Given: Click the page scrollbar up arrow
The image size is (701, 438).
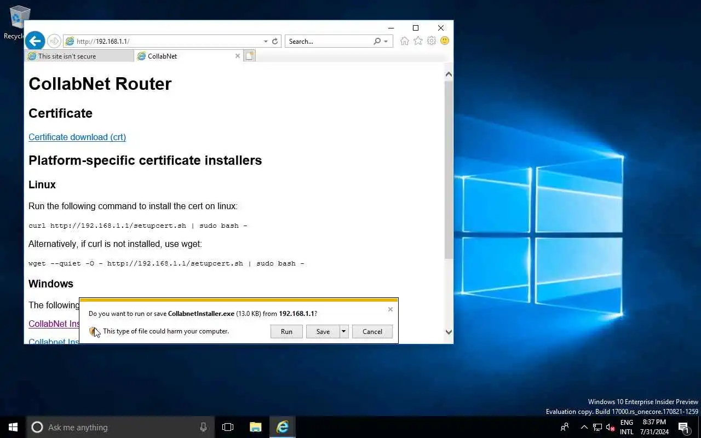Looking at the screenshot, I should pos(449,74).
